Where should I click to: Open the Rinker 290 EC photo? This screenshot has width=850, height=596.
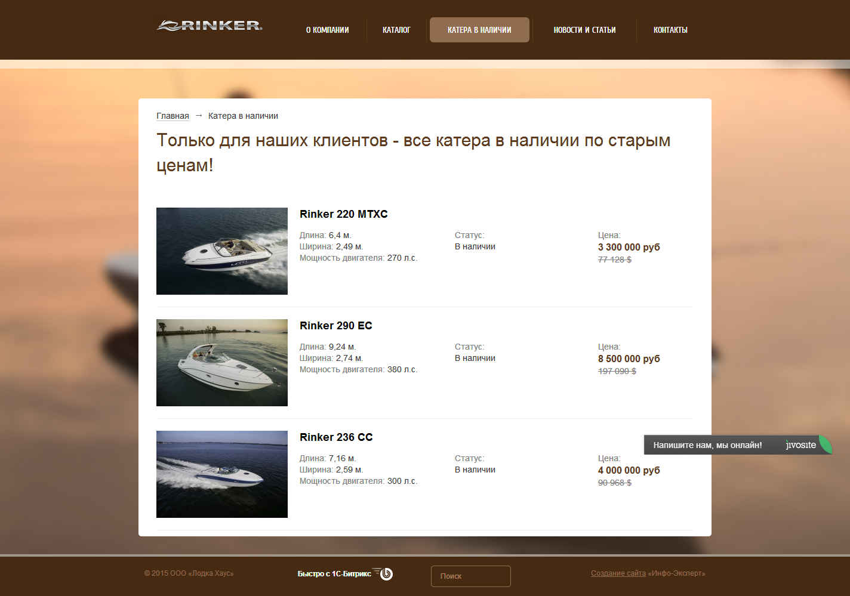[x=222, y=363]
